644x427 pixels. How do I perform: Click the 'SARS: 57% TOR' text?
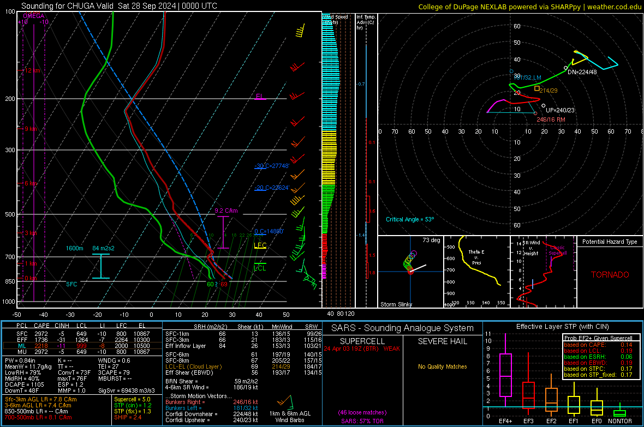(362, 421)
